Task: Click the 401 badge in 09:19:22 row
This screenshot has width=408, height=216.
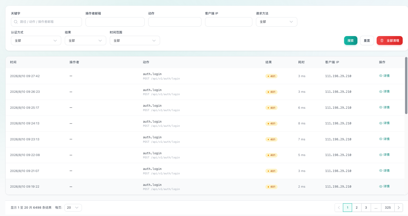Action: click(271, 187)
